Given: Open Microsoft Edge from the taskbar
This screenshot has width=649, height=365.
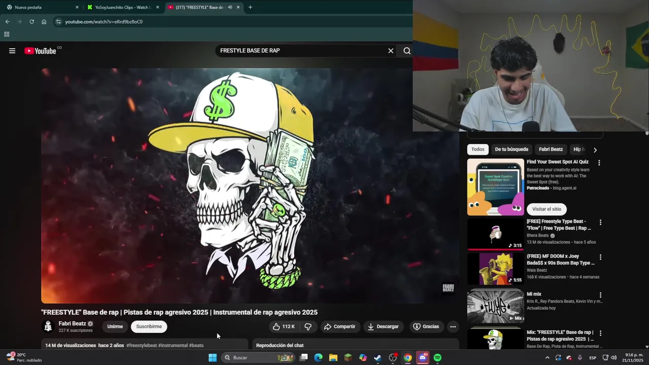Looking at the screenshot, I should 318,358.
